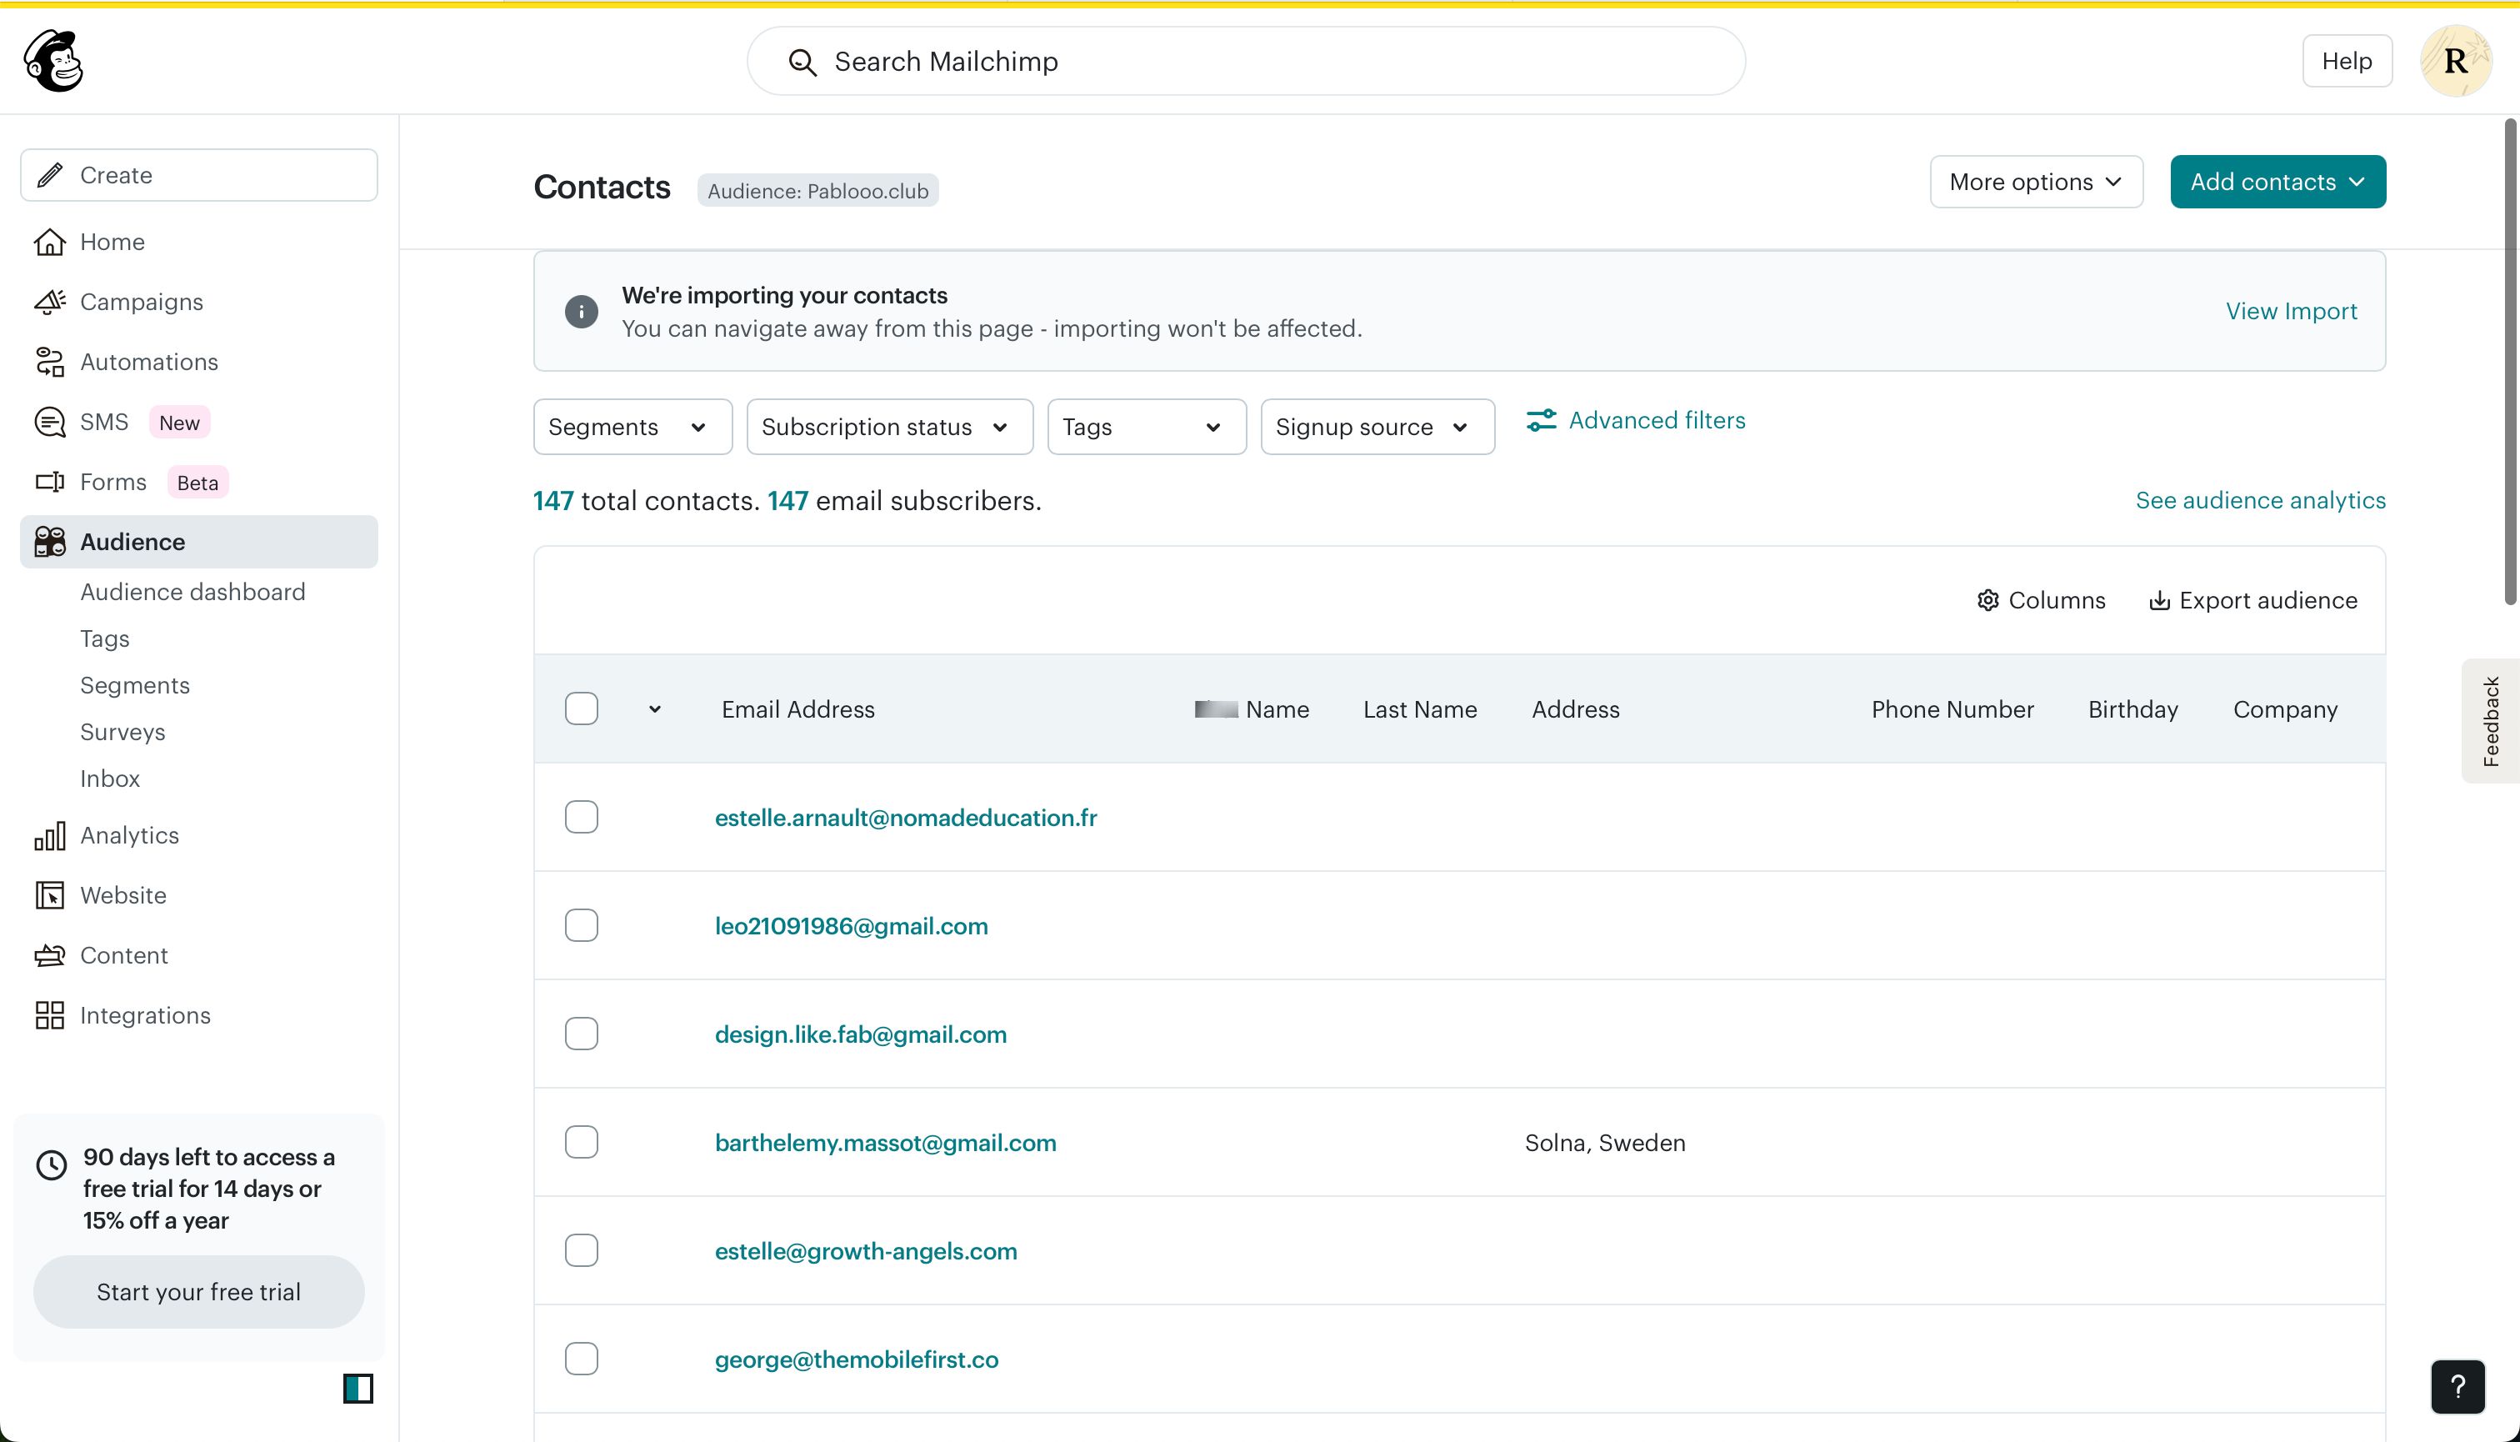This screenshot has height=1442, width=2520.
Task: Check the box for estelle.arnault@nomadeducation.fr
Action: tap(581, 817)
